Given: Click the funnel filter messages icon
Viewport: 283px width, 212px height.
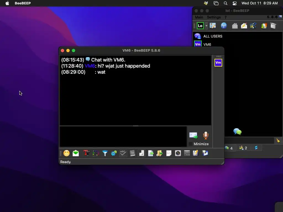Looking at the screenshot, I should (105, 153).
